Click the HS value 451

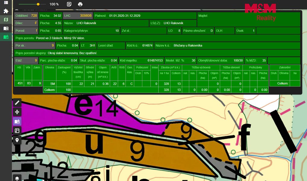[20, 83]
